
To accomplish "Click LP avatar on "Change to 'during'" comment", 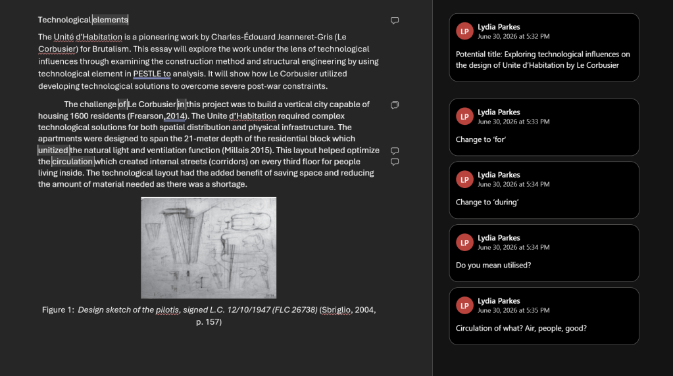I will pos(464,179).
